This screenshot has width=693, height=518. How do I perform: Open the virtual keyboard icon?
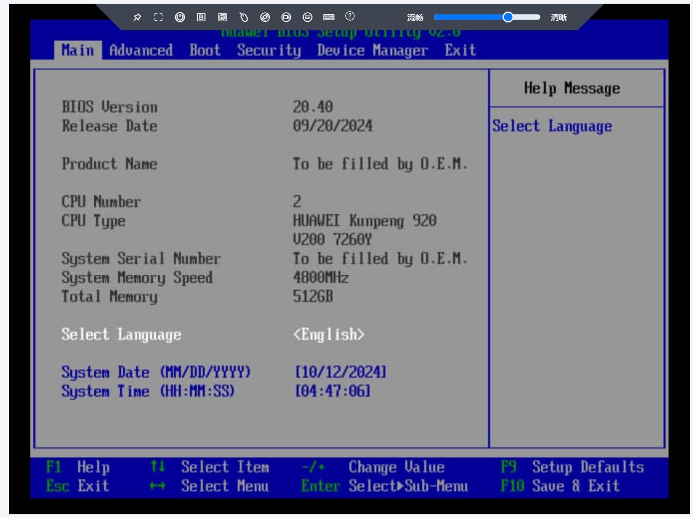(x=329, y=17)
